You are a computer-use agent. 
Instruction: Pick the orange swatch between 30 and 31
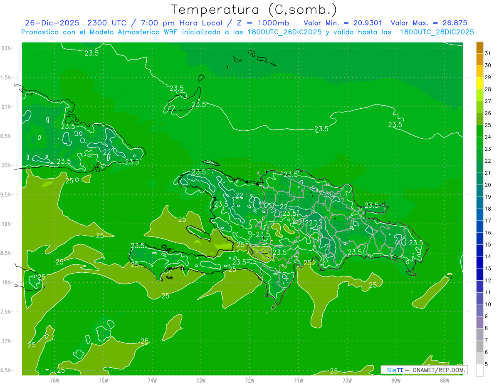(x=479, y=60)
